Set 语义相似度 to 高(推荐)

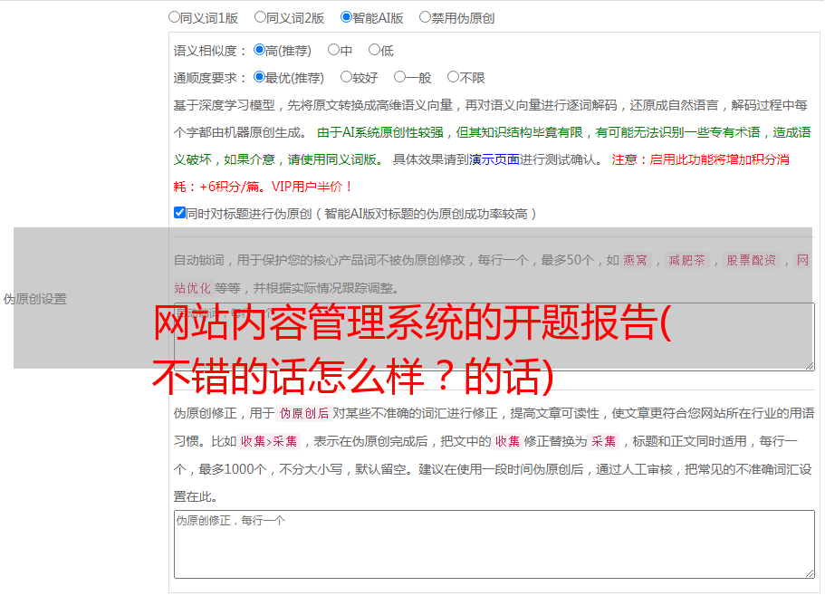tap(259, 50)
